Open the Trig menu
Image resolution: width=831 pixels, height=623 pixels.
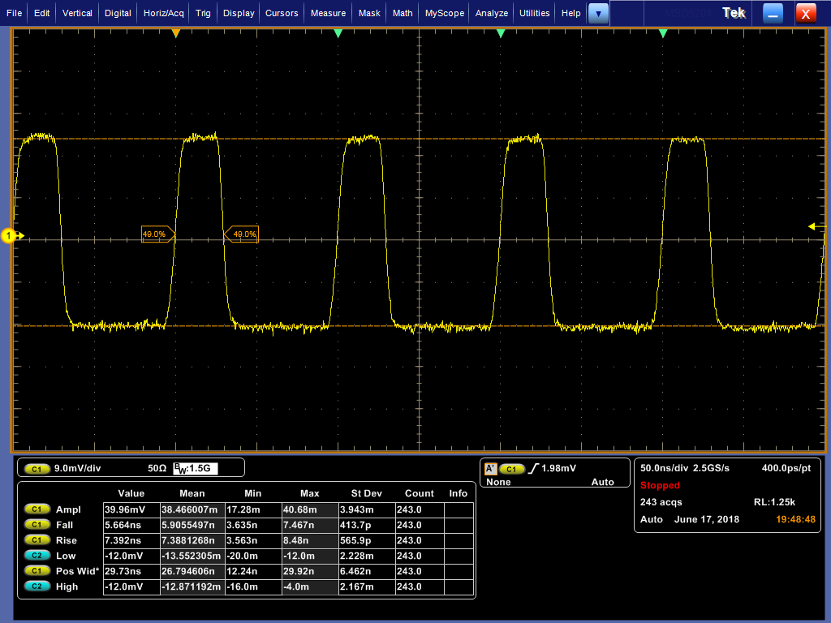(203, 13)
